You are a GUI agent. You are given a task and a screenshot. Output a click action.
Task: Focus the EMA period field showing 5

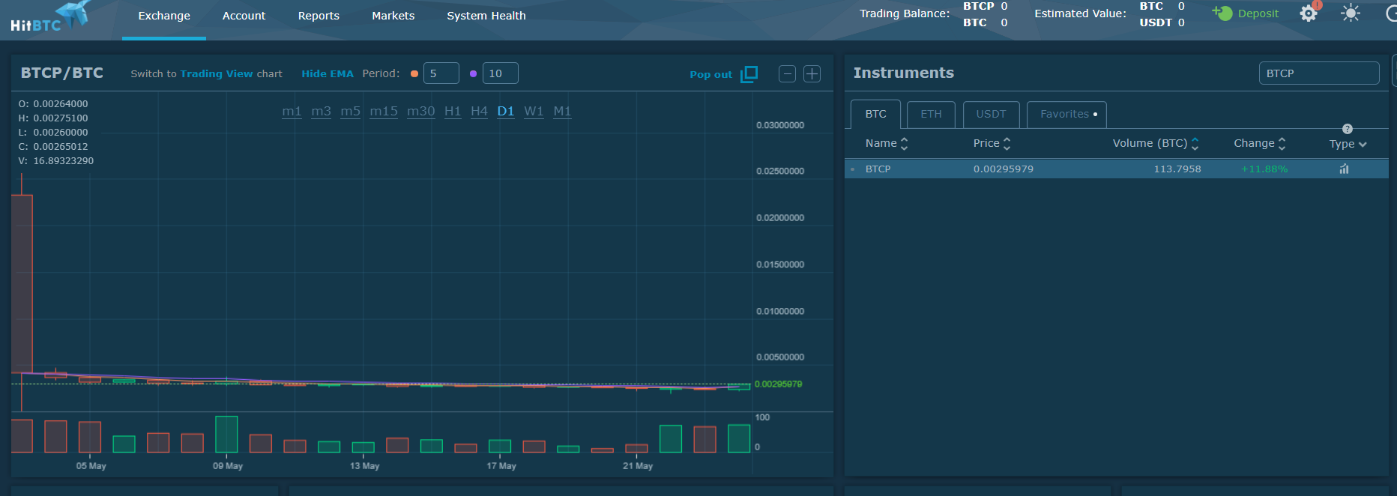point(441,73)
